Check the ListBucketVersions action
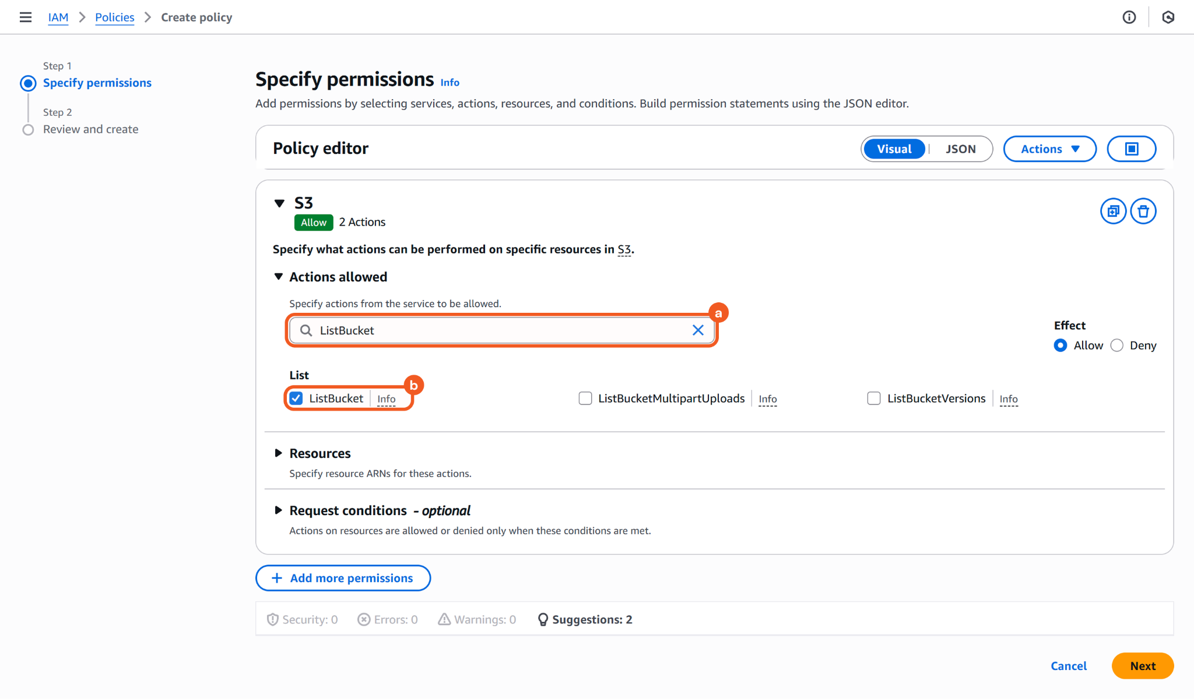Image resolution: width=1194 pixels, height=699 pixels. pos(874,398)
